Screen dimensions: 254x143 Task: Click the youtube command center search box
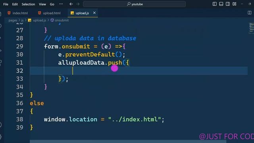(x=134, y=4)
